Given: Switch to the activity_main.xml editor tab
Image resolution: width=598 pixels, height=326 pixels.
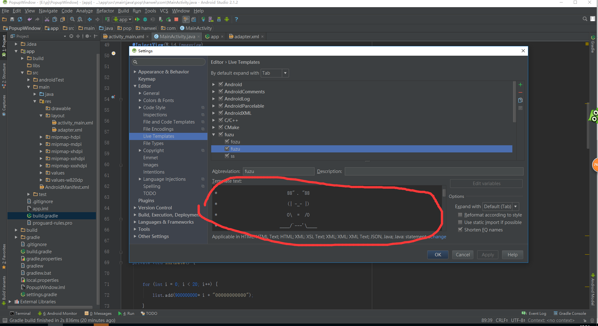Looking at the screenshot, I should [x=126, y=37].
